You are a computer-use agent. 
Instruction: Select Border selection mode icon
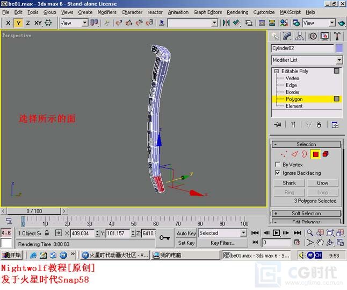tap(305, 154)
